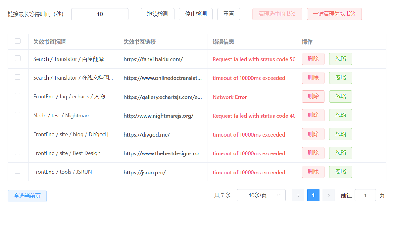Delete the echarts gallery bookmark
Screen dimensions: 394x246
click(x=313, y=97)
